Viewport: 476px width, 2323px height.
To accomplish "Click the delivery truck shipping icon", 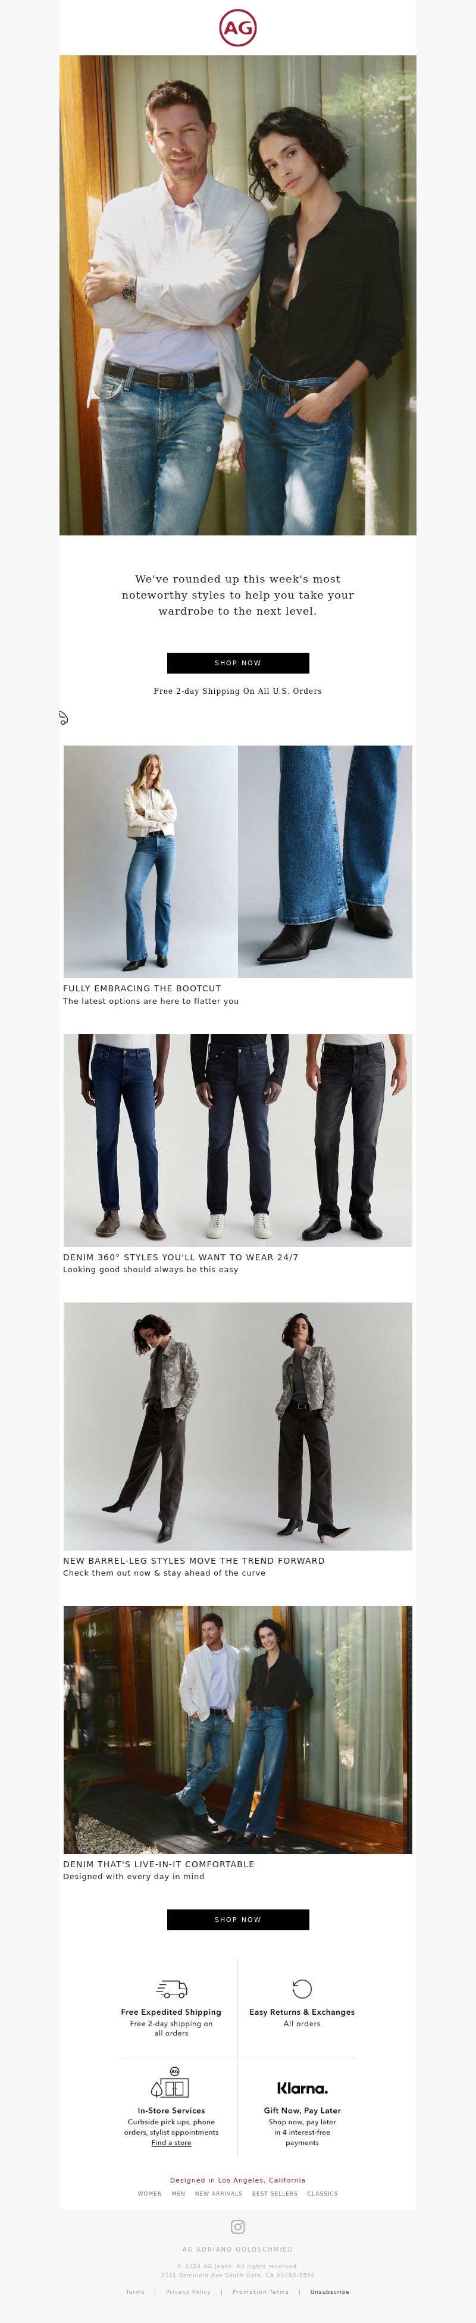I will coord(171,1989).
